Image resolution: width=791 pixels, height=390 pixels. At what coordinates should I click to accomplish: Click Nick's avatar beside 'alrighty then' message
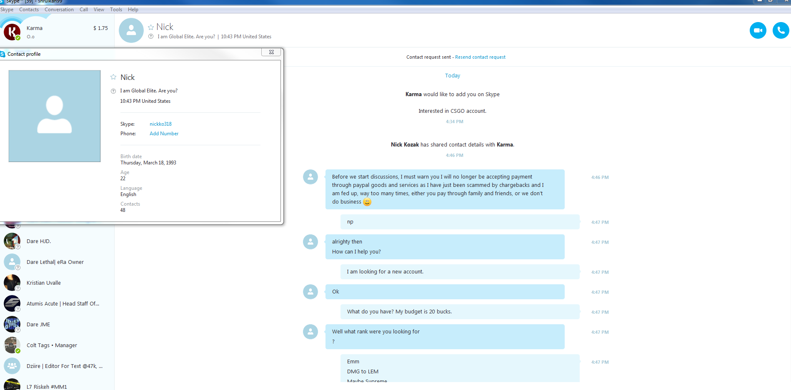point(310,242)
